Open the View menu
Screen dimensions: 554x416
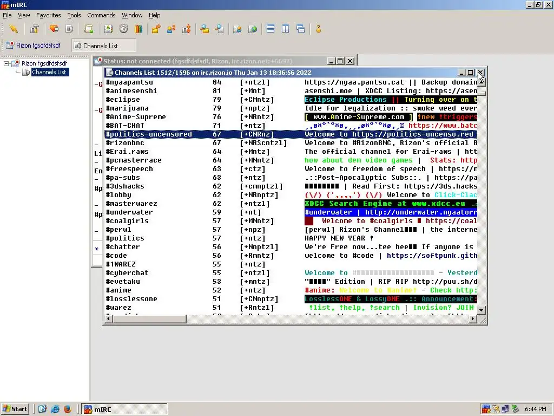pos(24,15)
